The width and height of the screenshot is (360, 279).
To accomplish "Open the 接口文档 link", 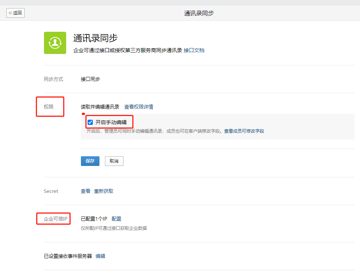I will click(x=194, y=50).
